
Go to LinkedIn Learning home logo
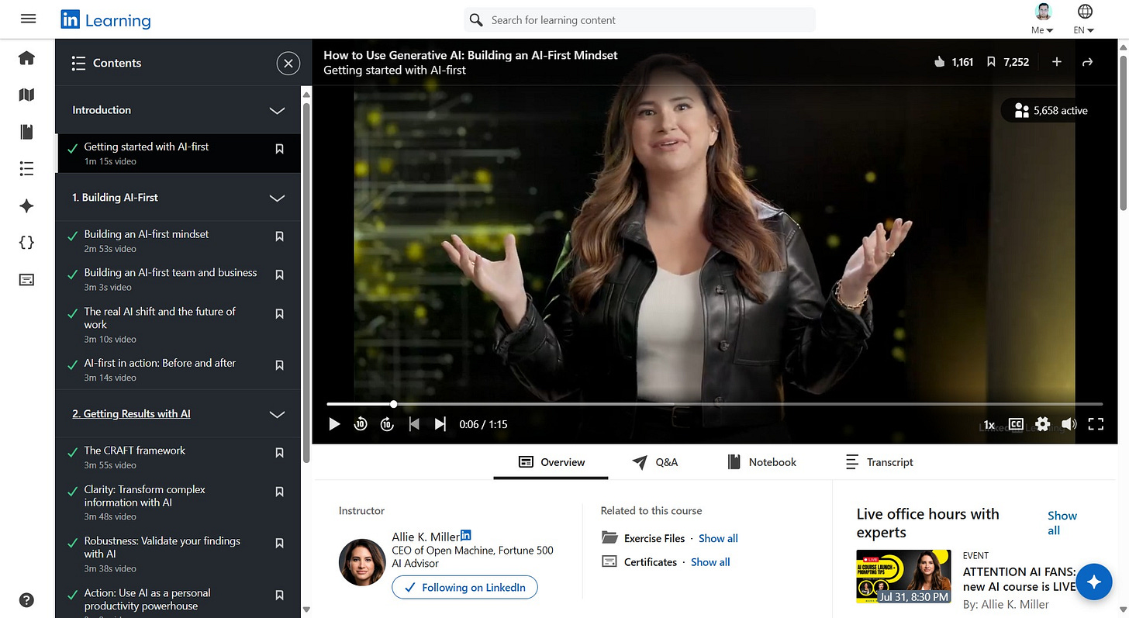[105, 20]
